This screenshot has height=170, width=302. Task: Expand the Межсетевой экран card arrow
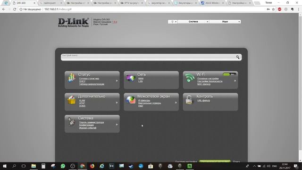coord(176,103)
